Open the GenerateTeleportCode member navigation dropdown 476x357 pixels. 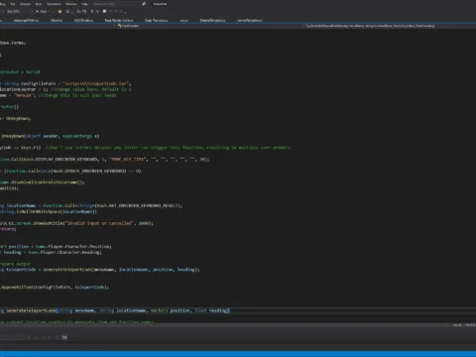tap(389, 26)
